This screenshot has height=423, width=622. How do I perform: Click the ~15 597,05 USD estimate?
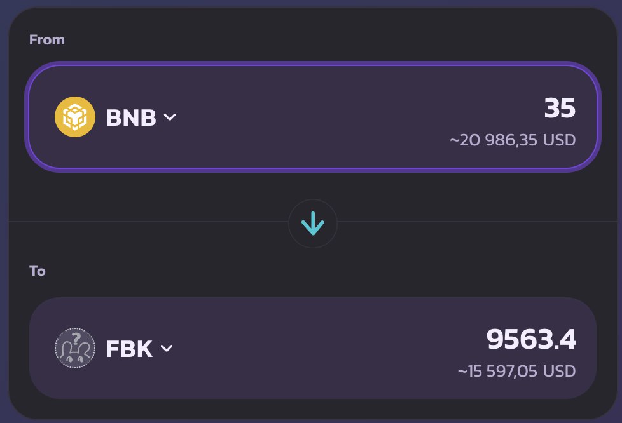click(x=516, y=371)
